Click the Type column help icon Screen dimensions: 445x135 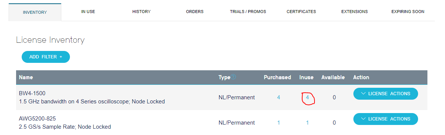(x=233, y=77)
